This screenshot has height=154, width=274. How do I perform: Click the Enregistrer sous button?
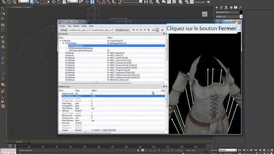(x=122, y=30)
